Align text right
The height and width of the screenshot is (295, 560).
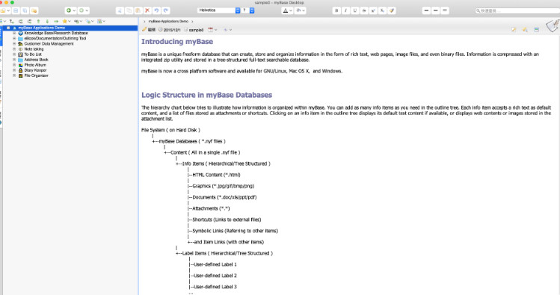click(445, 10)
